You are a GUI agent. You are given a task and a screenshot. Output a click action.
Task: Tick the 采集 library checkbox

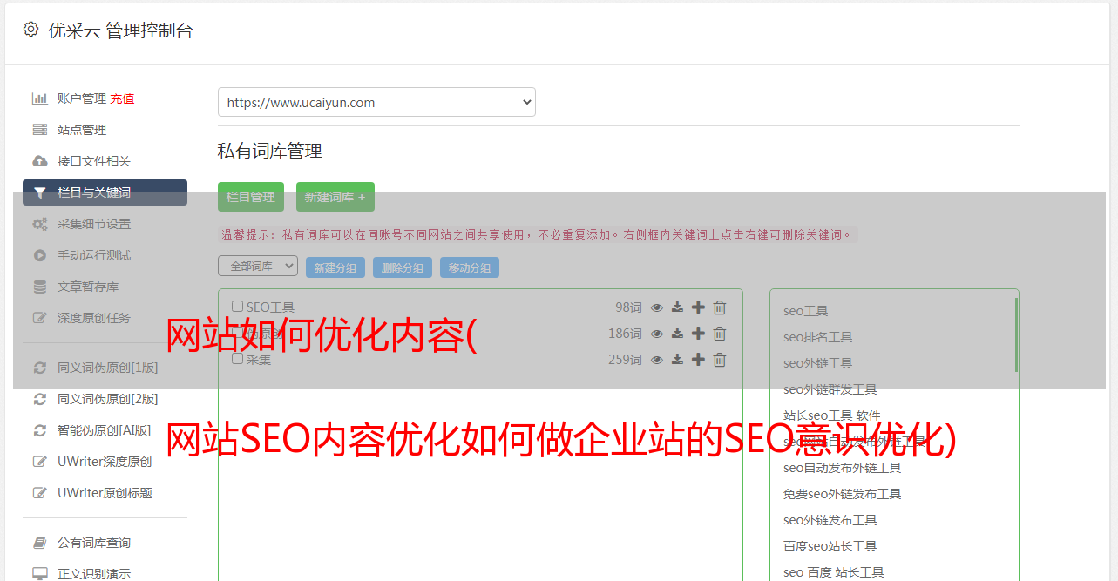(237, 358)
